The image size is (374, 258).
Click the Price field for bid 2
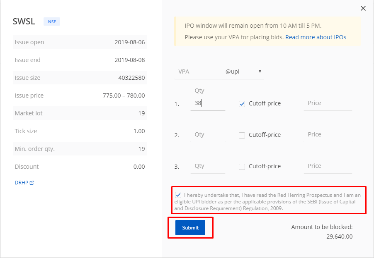328,135
